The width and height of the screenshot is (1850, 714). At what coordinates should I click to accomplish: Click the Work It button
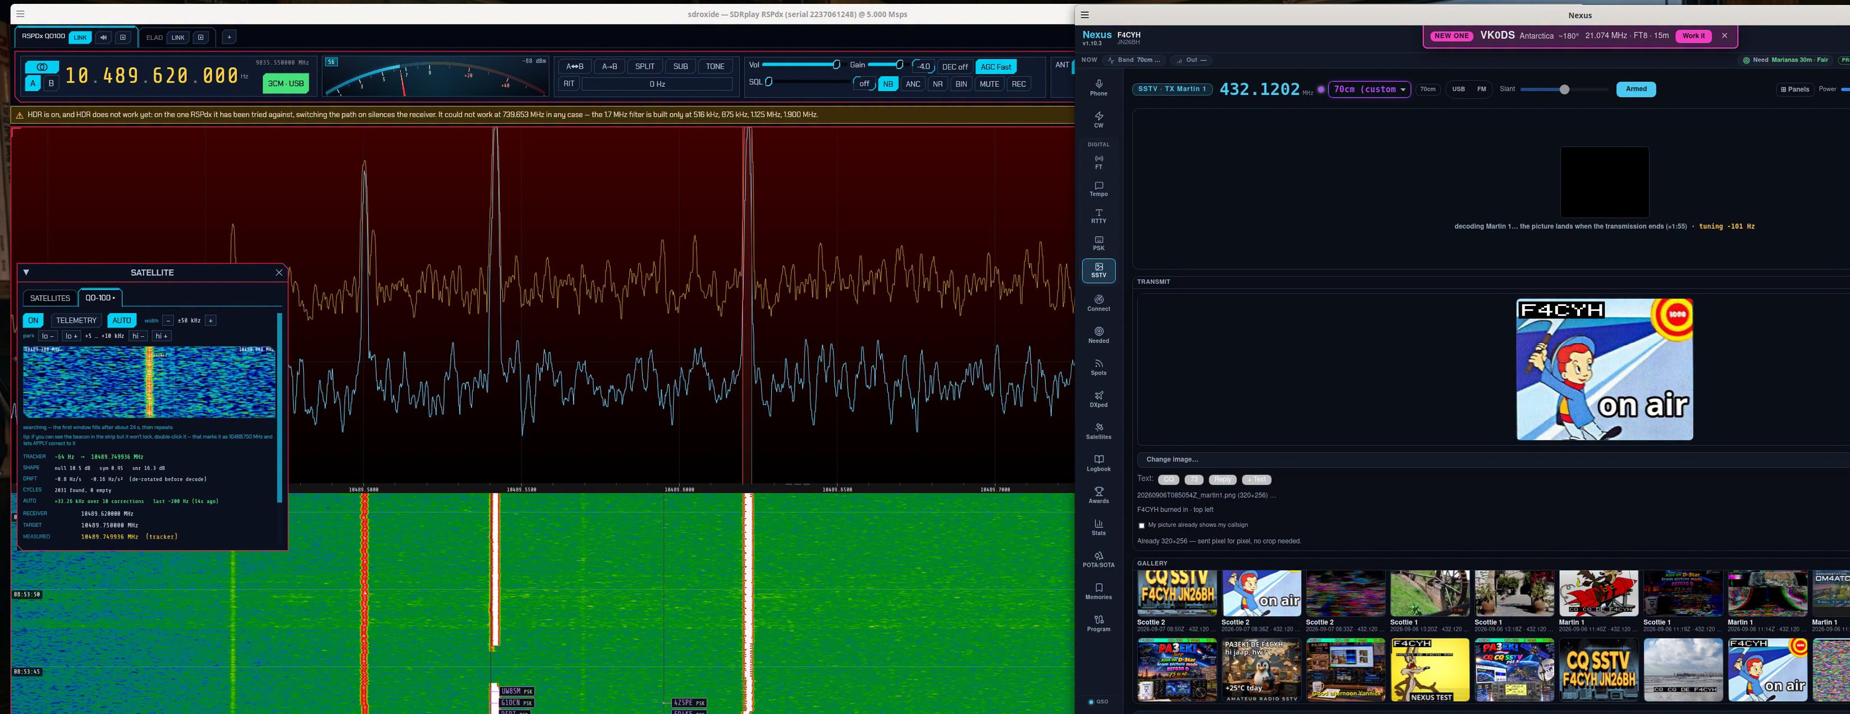1693,36
